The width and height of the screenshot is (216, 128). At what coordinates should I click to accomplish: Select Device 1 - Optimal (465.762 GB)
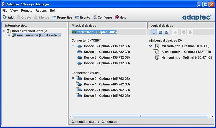107,84
